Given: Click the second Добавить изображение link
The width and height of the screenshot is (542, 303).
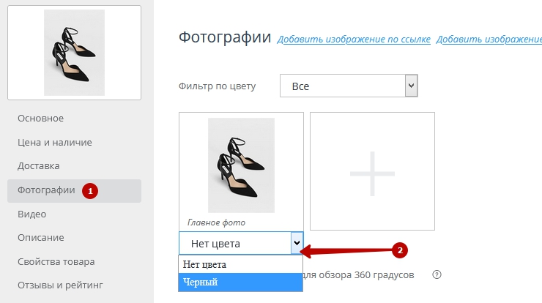Looking at the screenshot, I should 489,39.
